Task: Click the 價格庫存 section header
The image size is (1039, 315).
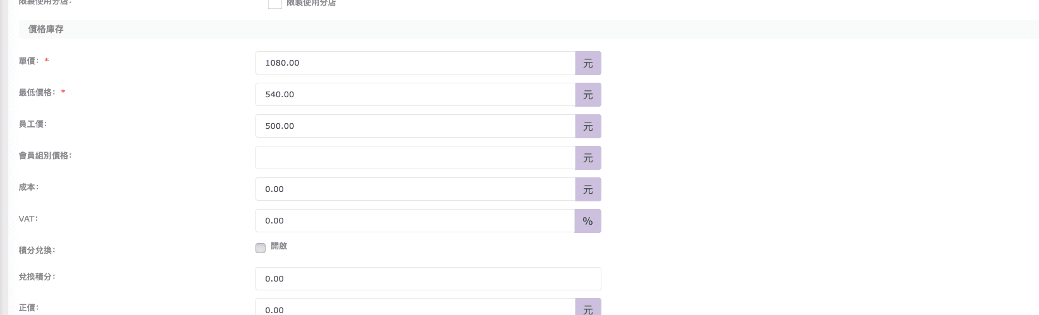Action: point(46,29)
